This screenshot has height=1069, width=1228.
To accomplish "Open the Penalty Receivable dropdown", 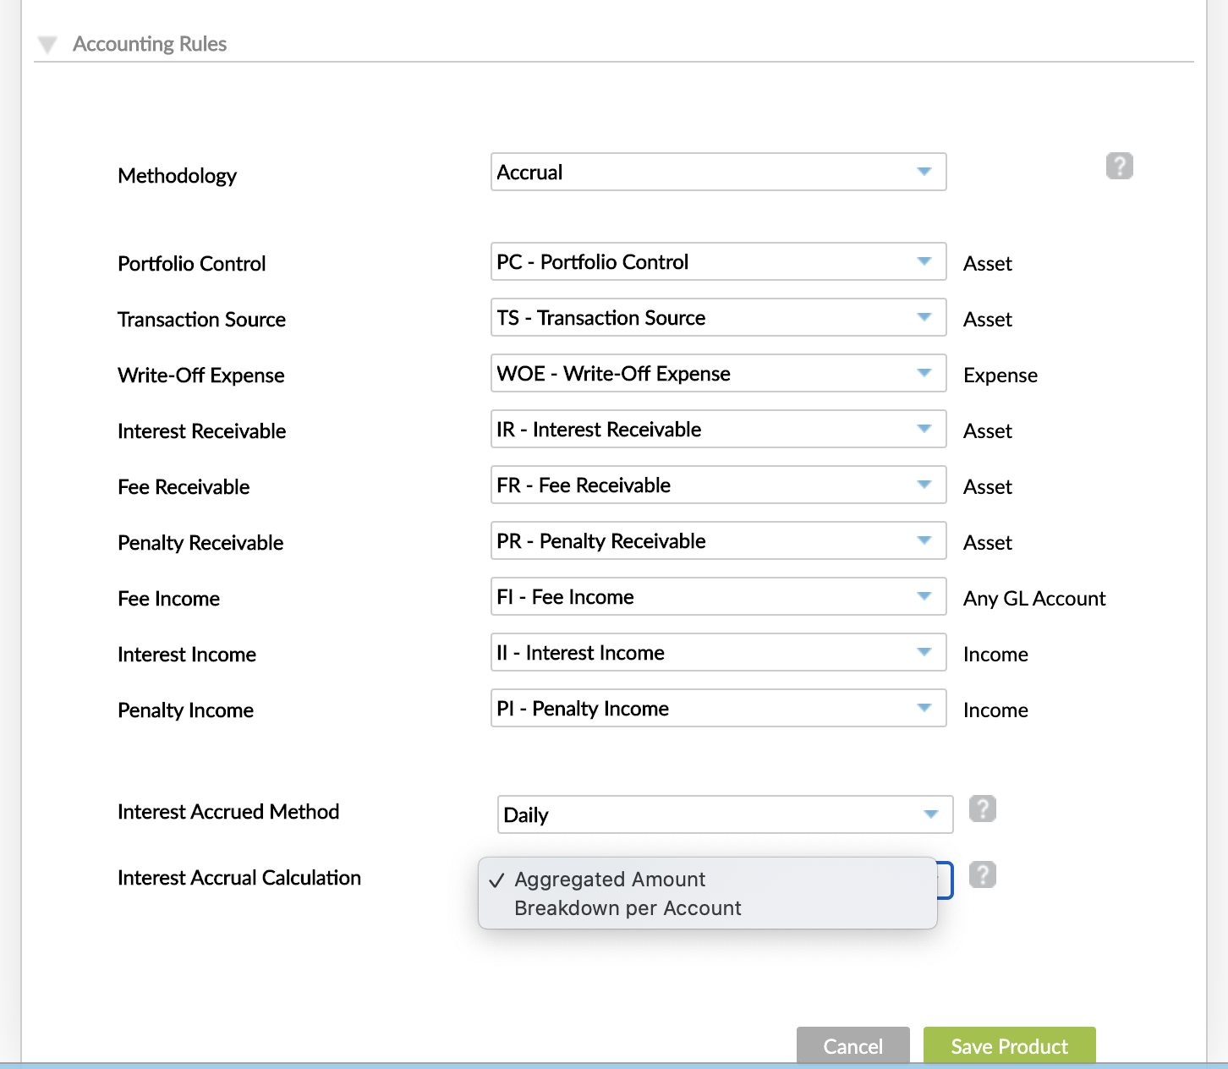I will click(924, 540).
